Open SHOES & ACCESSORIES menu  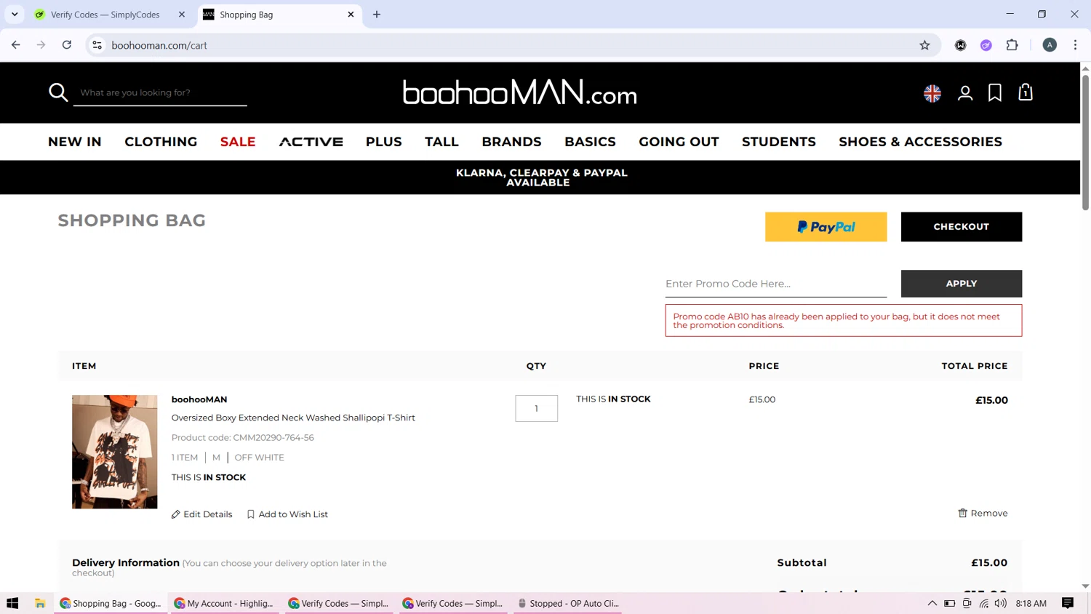[x=920, y=142]
